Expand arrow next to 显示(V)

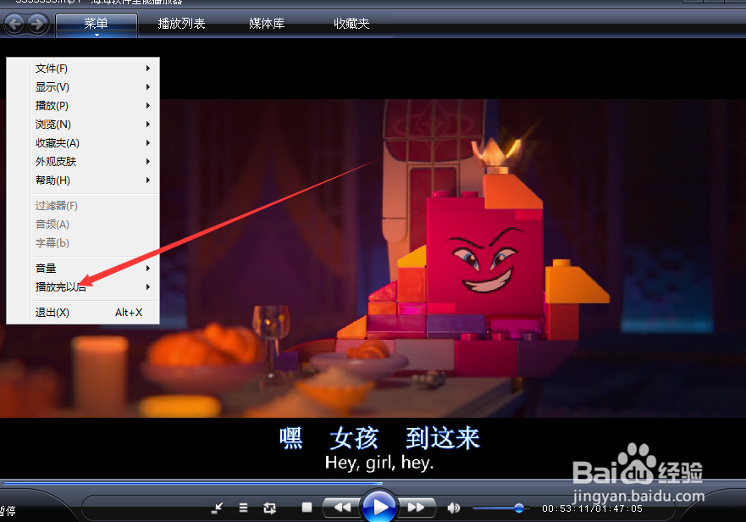[148, 87]
